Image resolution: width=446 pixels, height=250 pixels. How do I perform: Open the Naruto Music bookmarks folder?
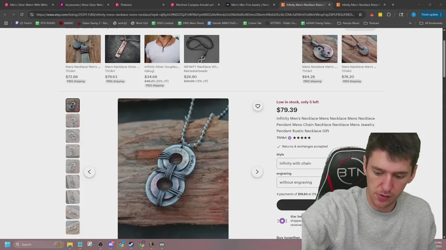[x=348, y=23]
